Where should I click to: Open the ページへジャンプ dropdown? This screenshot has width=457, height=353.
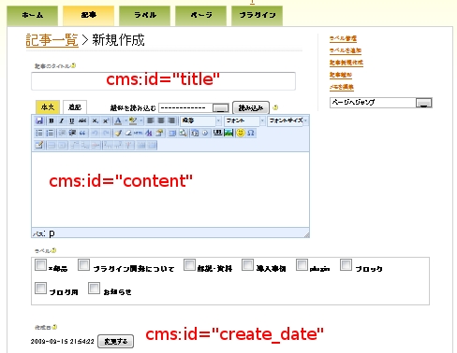pos(381,103)
